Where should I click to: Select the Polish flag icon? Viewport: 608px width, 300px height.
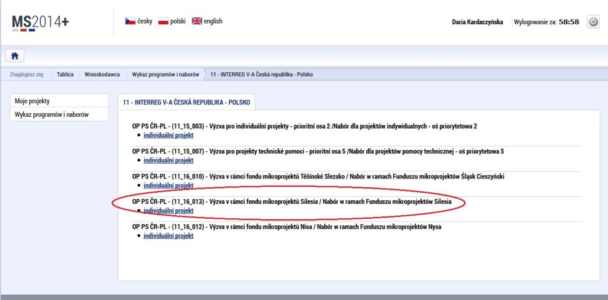point(163,21)
